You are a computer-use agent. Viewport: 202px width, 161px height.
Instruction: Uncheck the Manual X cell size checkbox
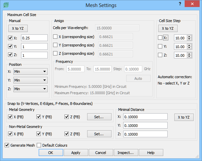pyautogui.click(x=10, y=38)
